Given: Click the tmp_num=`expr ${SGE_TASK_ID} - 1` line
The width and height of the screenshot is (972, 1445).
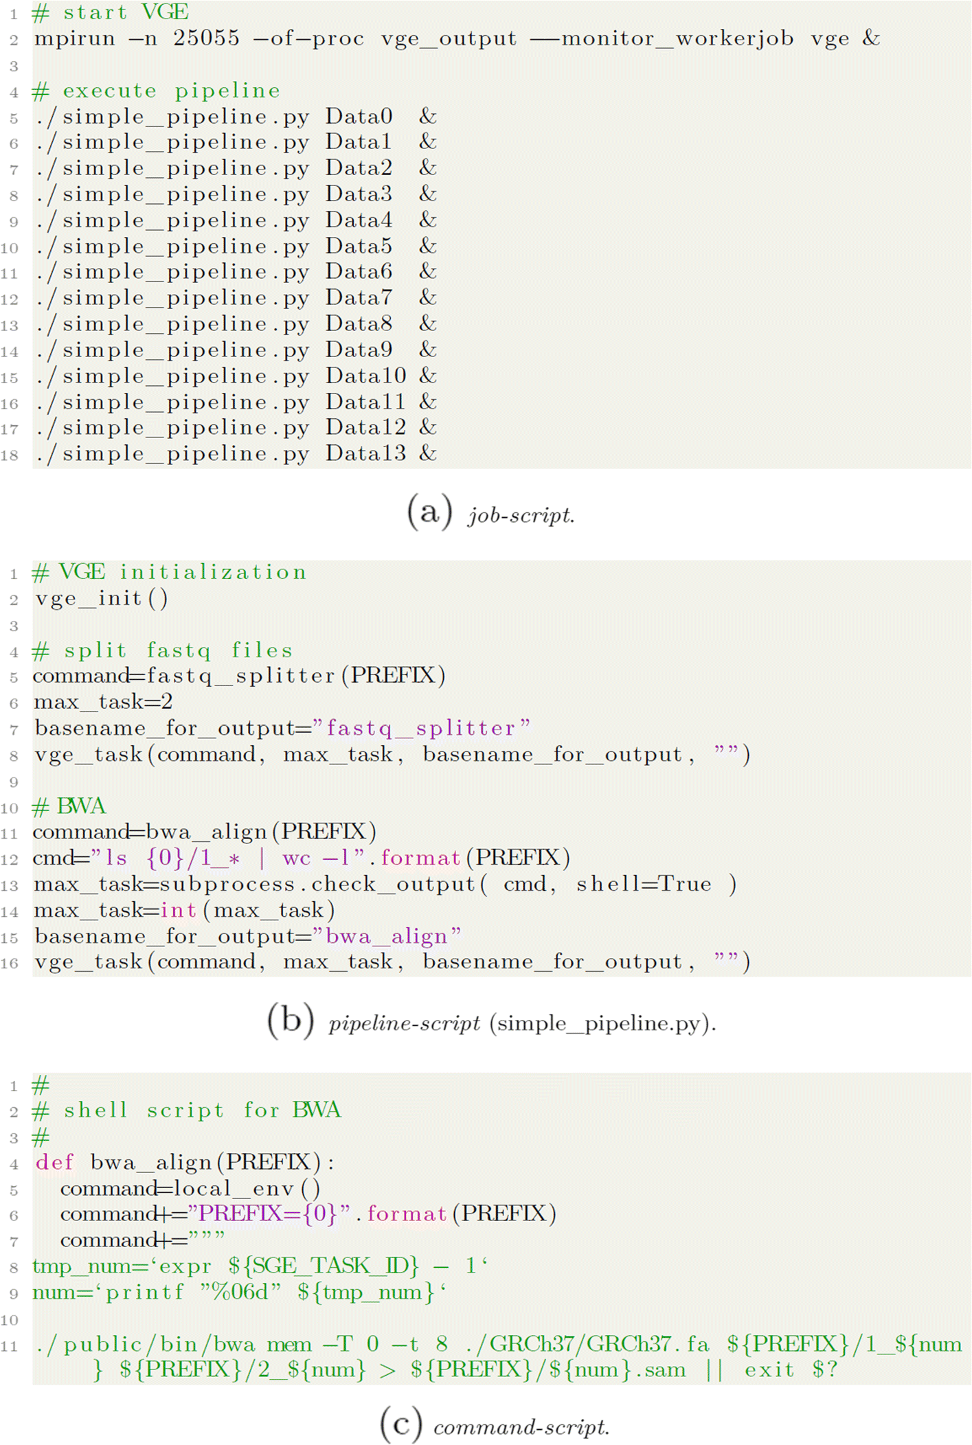Looking at the screenshot, I should click(260, 1266).
